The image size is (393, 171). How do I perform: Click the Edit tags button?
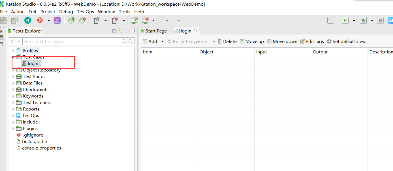(x=312, y=42)
